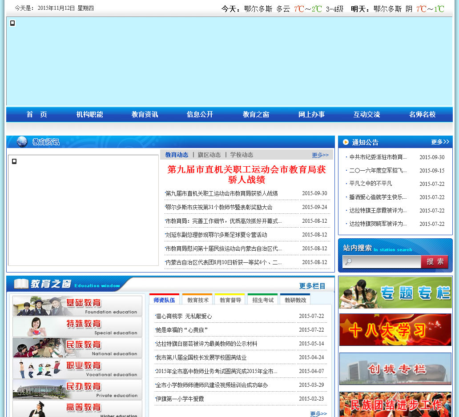The height and width of the screenshot is (417, 459).
Task: Open article 伊旗第一小学牛爱霞
Action: click(x=179, y=399)
